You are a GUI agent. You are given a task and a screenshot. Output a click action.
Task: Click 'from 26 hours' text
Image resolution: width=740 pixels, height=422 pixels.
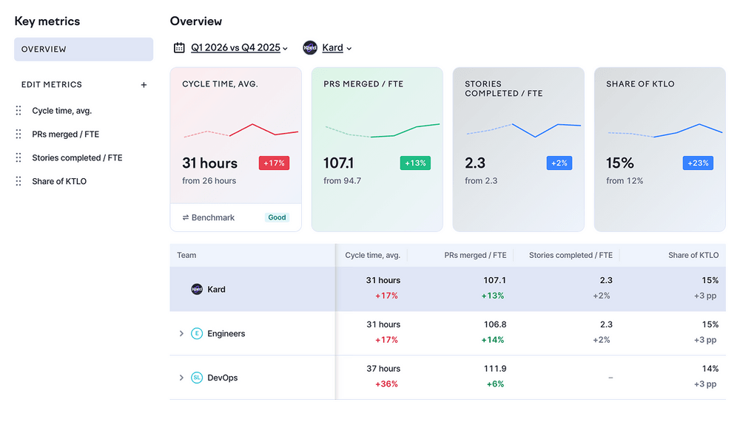(209, 180)
